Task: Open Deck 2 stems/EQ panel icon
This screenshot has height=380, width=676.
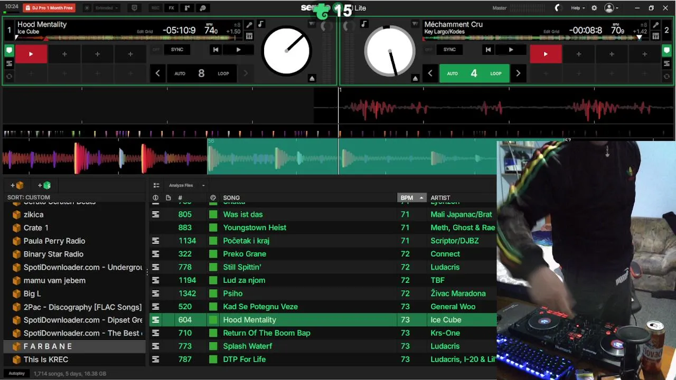Action: point(655,36)
